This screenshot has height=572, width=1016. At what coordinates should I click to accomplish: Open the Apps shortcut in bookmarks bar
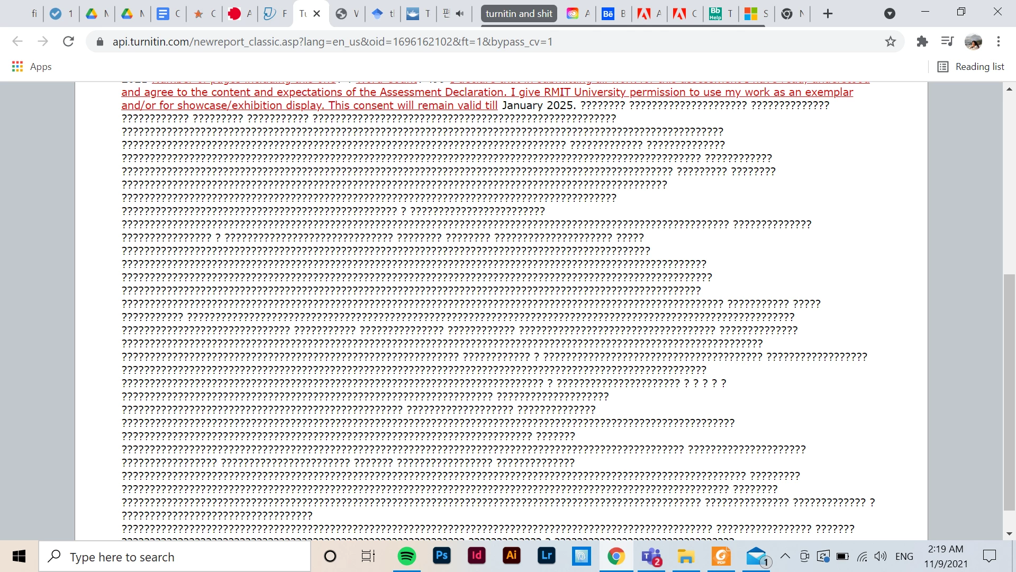[x=32, y=67]
